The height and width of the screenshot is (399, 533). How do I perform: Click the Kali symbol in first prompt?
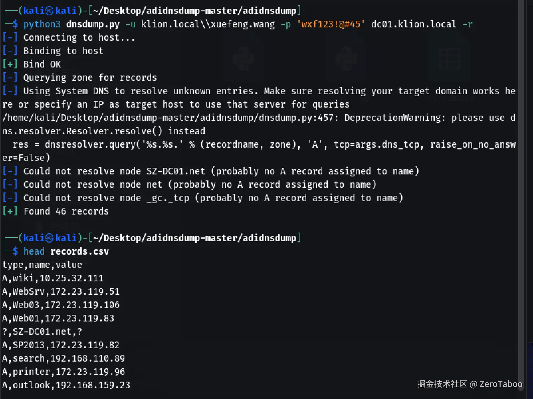pos(49,11)
